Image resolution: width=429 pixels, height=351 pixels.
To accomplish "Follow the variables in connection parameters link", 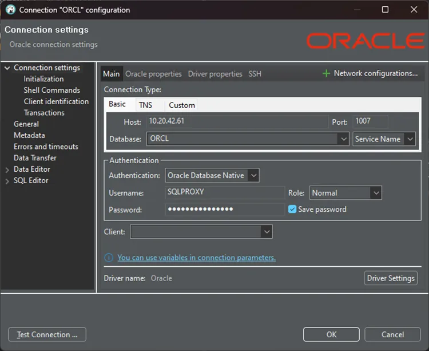I will click(x=196, y=258).
